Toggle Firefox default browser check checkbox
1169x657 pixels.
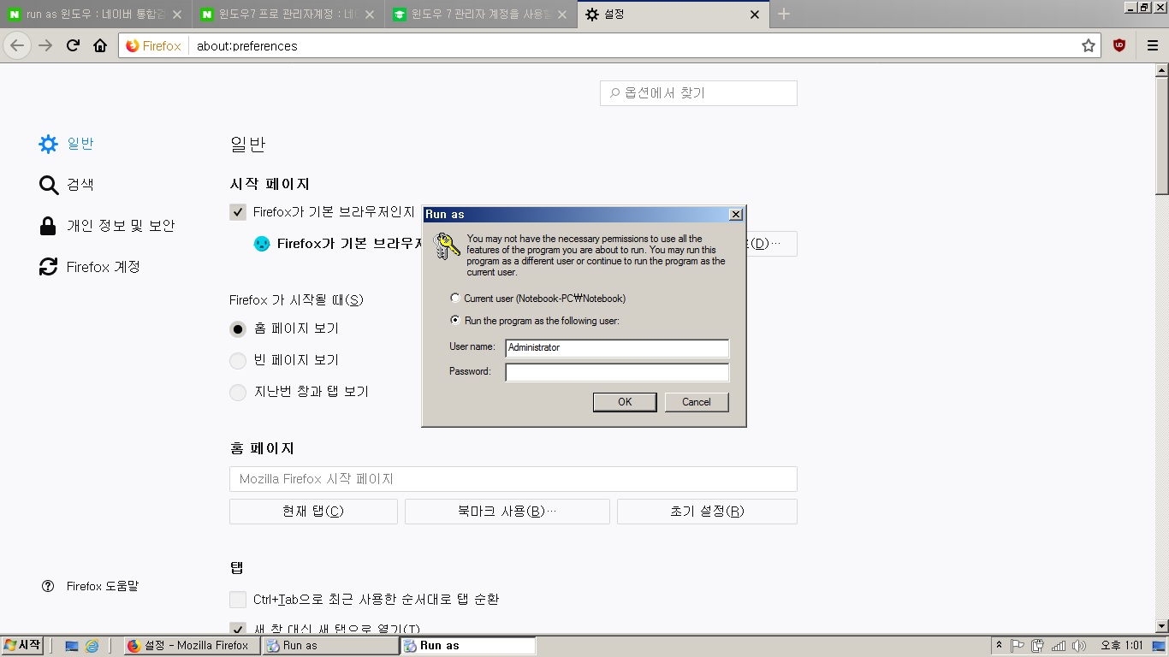tap(238, 212)
